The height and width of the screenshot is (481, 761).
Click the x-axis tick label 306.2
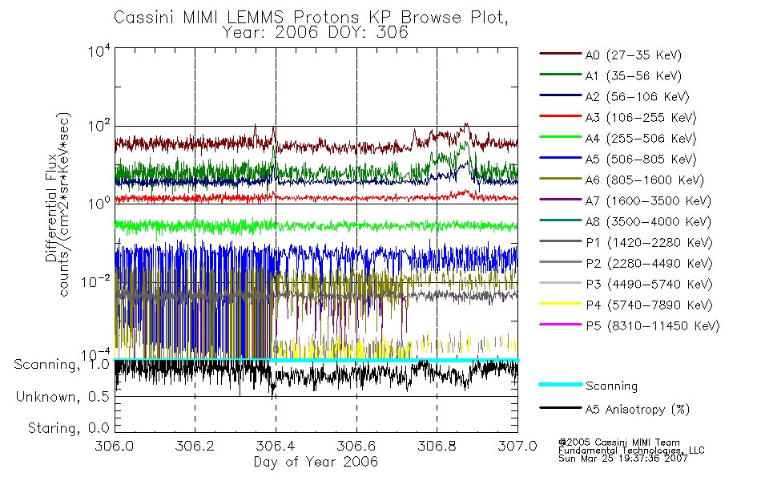click(x=195, y=446)
